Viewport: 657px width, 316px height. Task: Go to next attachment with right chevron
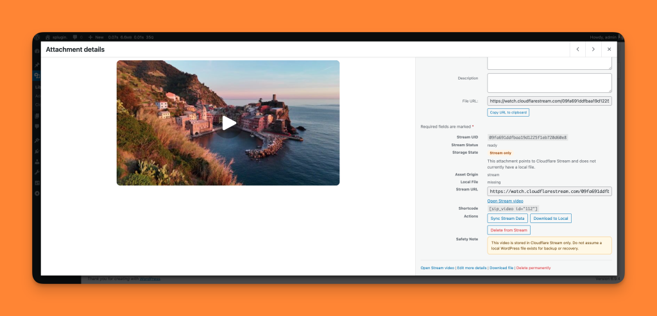(593, 49)
